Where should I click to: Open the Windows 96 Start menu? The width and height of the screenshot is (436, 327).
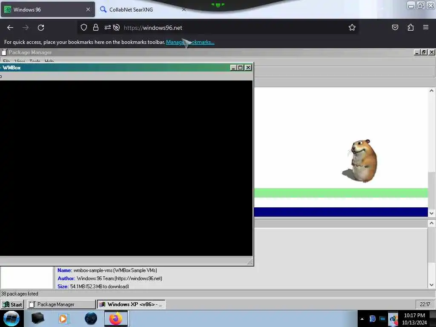[12, 304]
